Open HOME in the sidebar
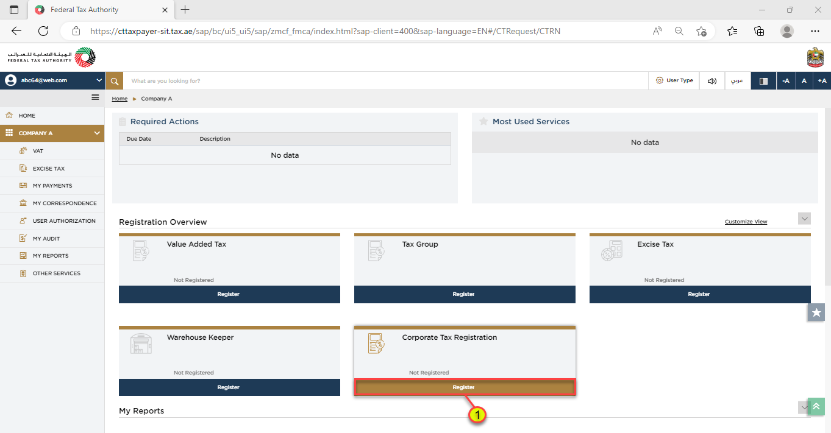This screenshot has width=831, height=433. (52, 115)
